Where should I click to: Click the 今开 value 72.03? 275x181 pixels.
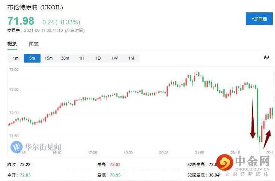[25, 175]
